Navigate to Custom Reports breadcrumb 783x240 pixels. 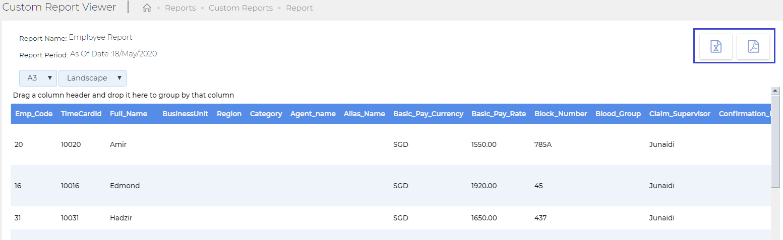(240, 8)
